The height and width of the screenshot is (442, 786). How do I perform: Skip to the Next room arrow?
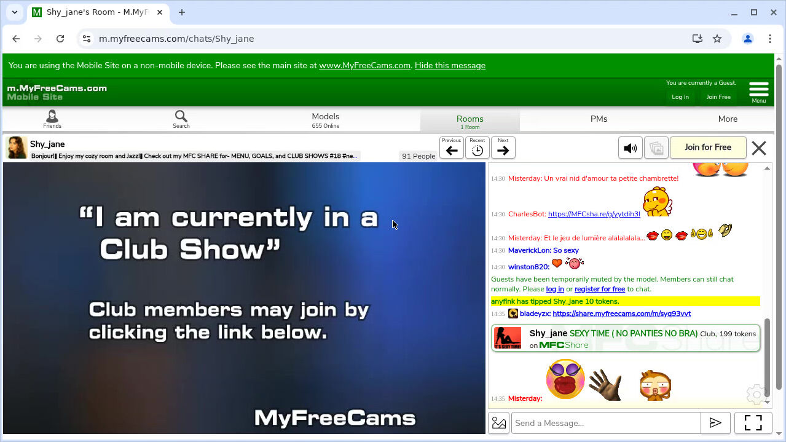click(503, 148)
